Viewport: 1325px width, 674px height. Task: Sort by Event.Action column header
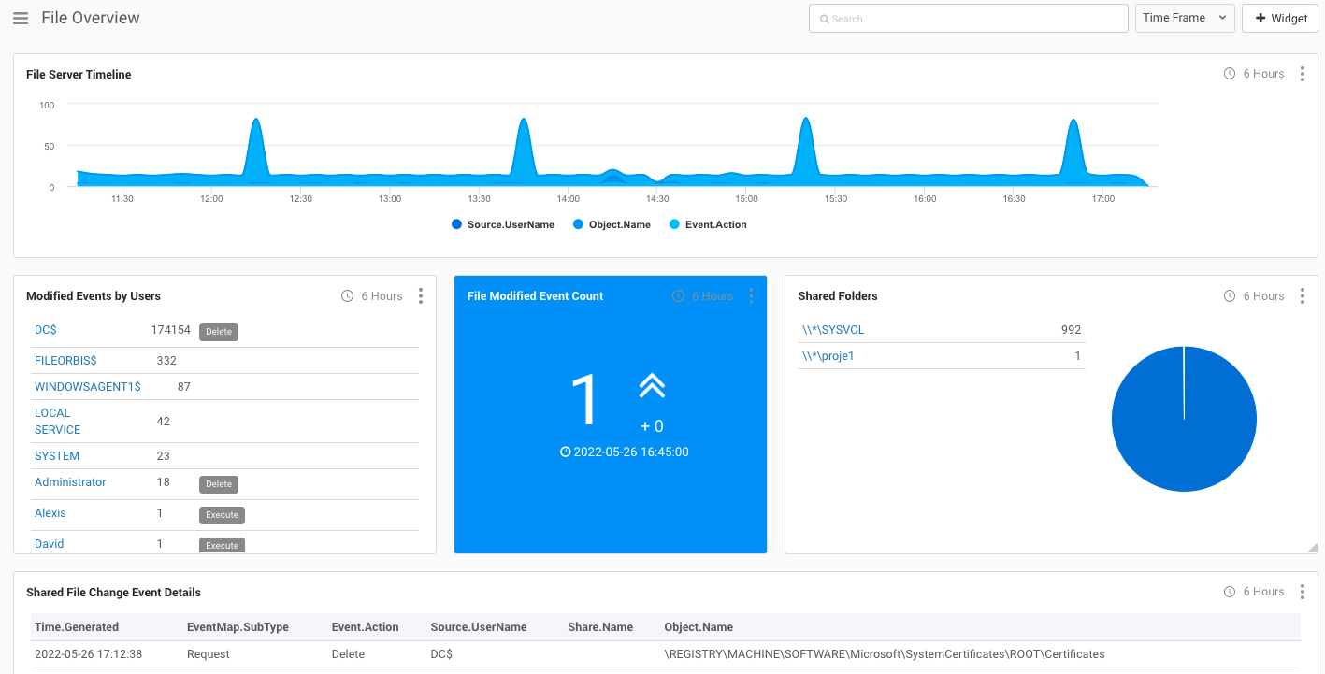pyautogui.click(x=366, y=627)
